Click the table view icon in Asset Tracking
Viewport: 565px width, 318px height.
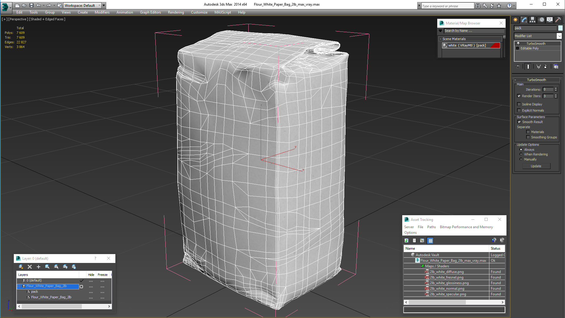[x=430, y=241]
